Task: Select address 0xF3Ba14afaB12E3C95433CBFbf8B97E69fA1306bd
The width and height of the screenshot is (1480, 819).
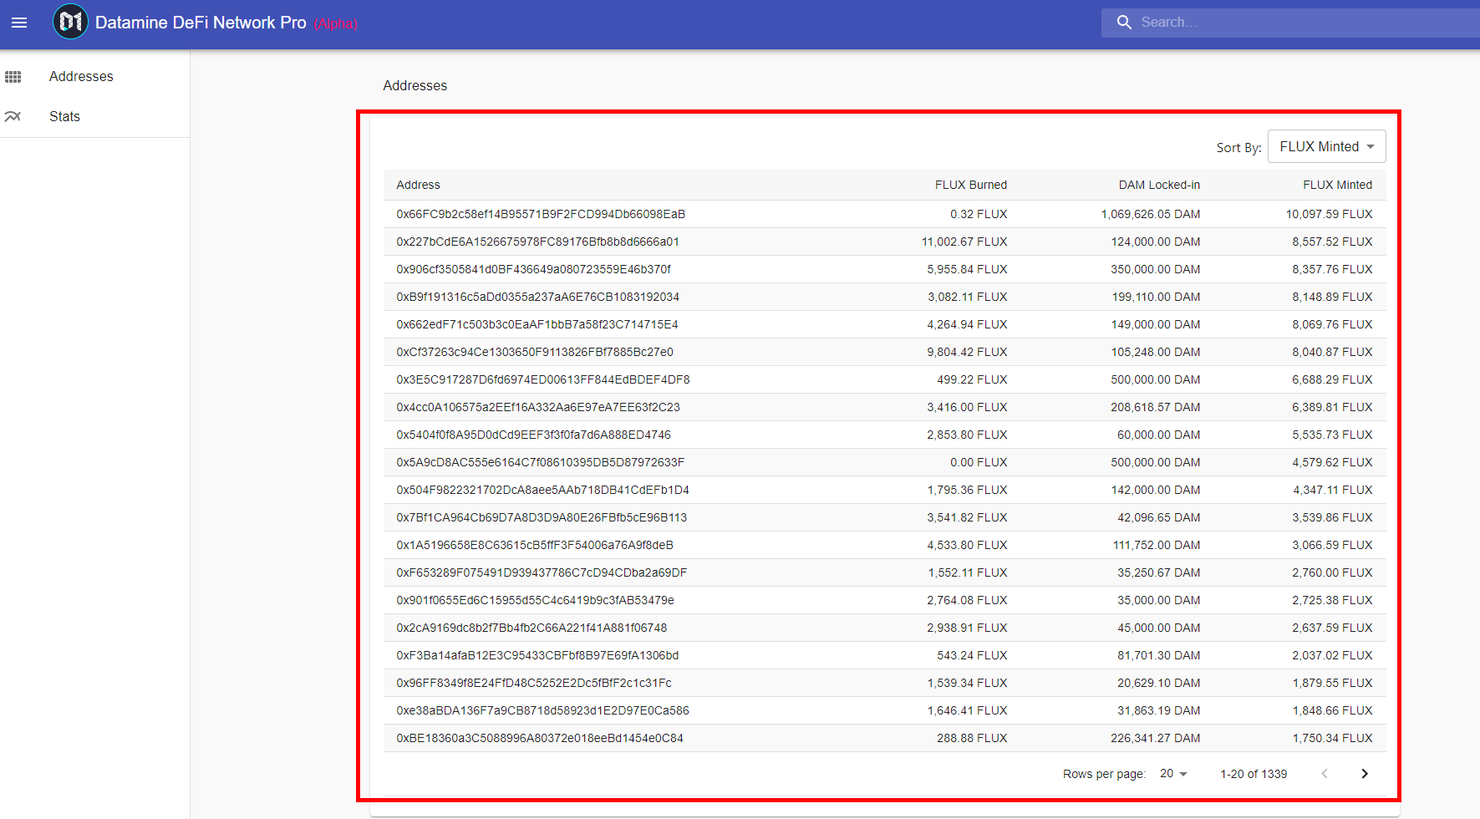Action: [x=537, y=655]
